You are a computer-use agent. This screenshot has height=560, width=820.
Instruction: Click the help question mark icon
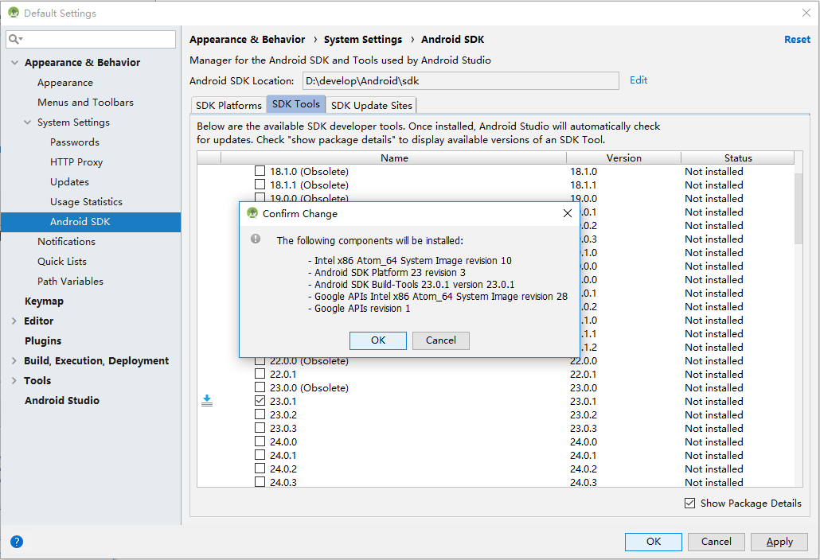pos(17,542)
